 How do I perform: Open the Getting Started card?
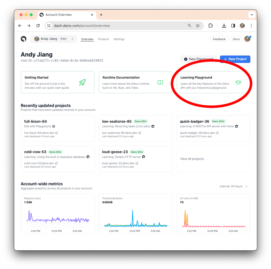pyautogui.click(x=58, y=82)
